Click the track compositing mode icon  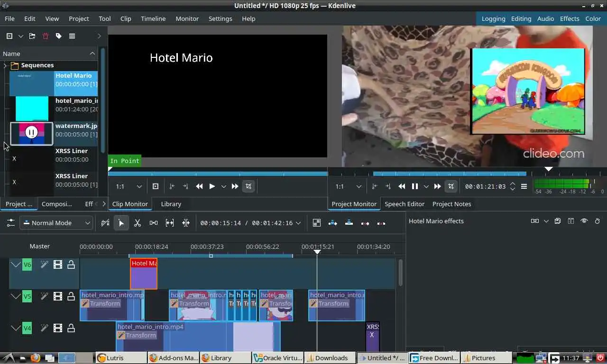click(x=317, y=223)
